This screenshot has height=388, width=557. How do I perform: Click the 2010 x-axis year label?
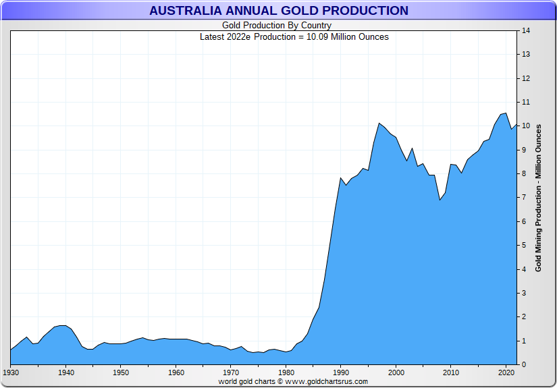451,372
